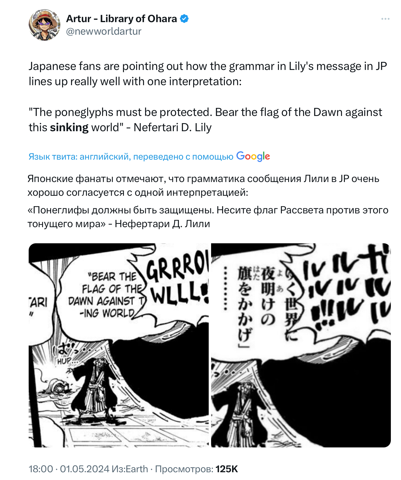Click the 18:00 timestamp
This screenshot has width=401, height=480.
41,469
